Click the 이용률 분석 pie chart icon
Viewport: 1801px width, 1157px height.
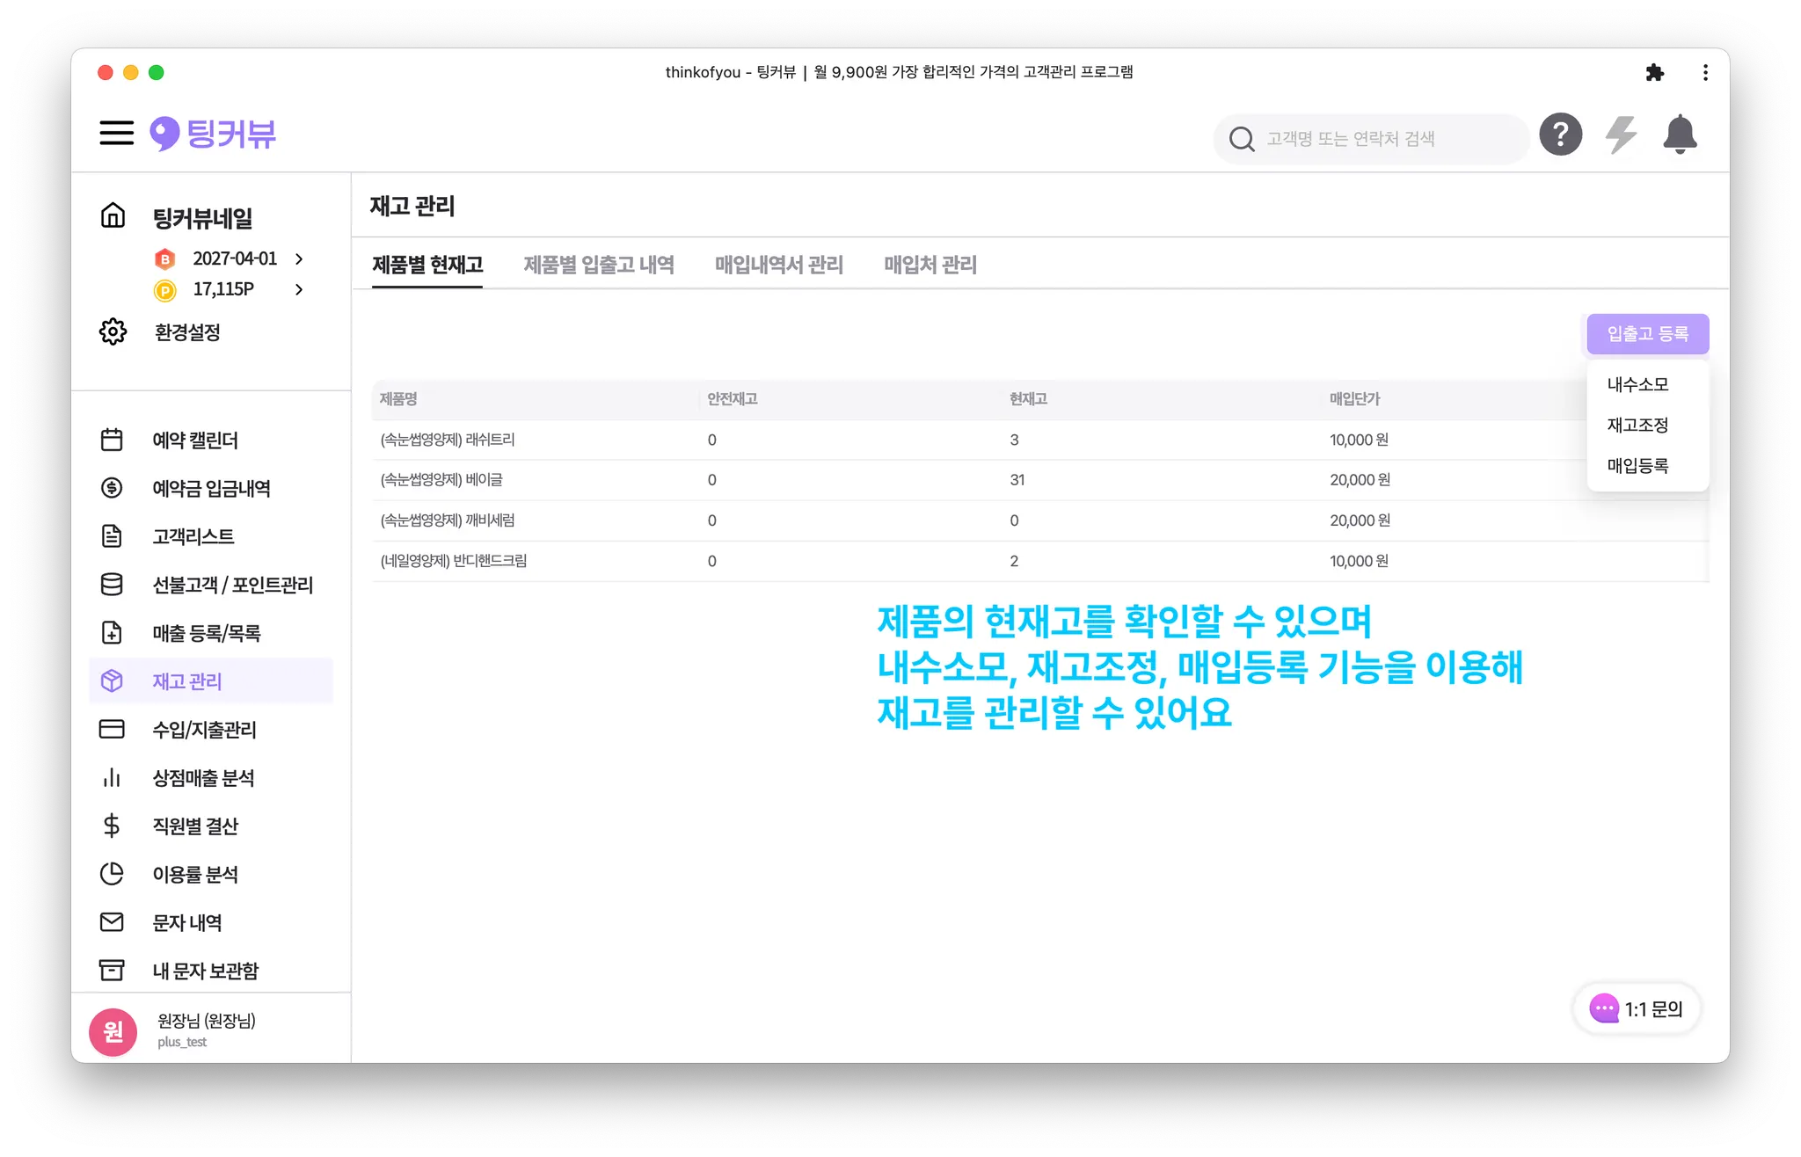(112, 874)
